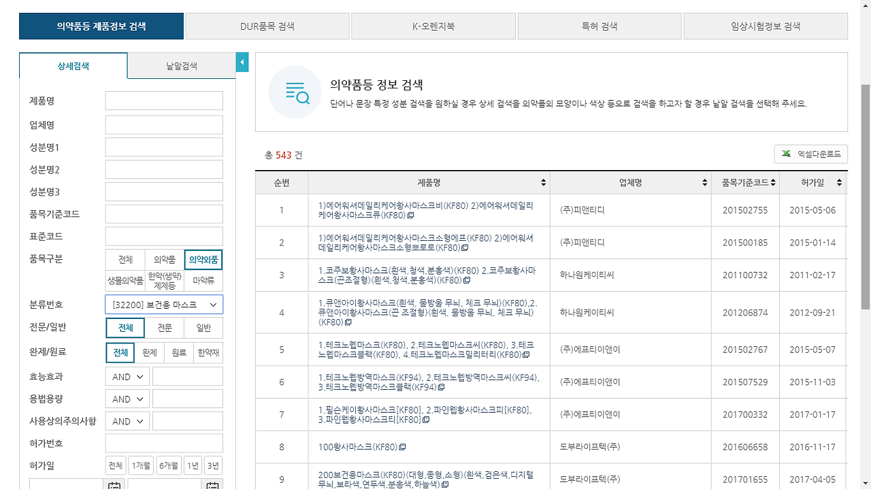
Task: Focus the 성분명1 input field
Action: [164, 147]
